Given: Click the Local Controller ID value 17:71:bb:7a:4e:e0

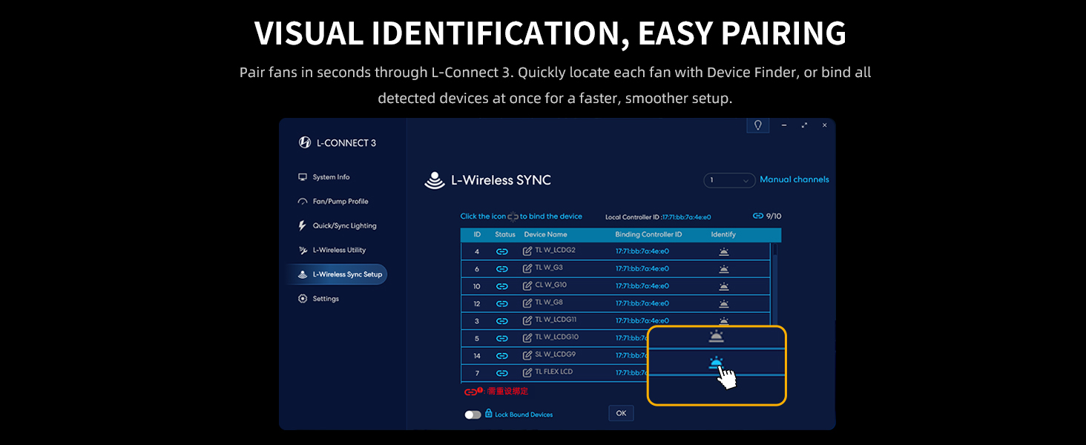Looking at the screenshot, I should pos(686,217).
